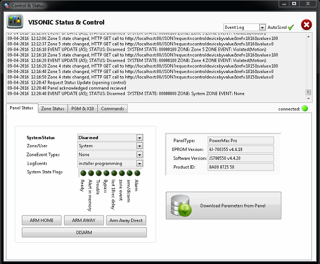Click the Alarm flag LED
This screenshot has width=320, height=264.
point(138,173)
